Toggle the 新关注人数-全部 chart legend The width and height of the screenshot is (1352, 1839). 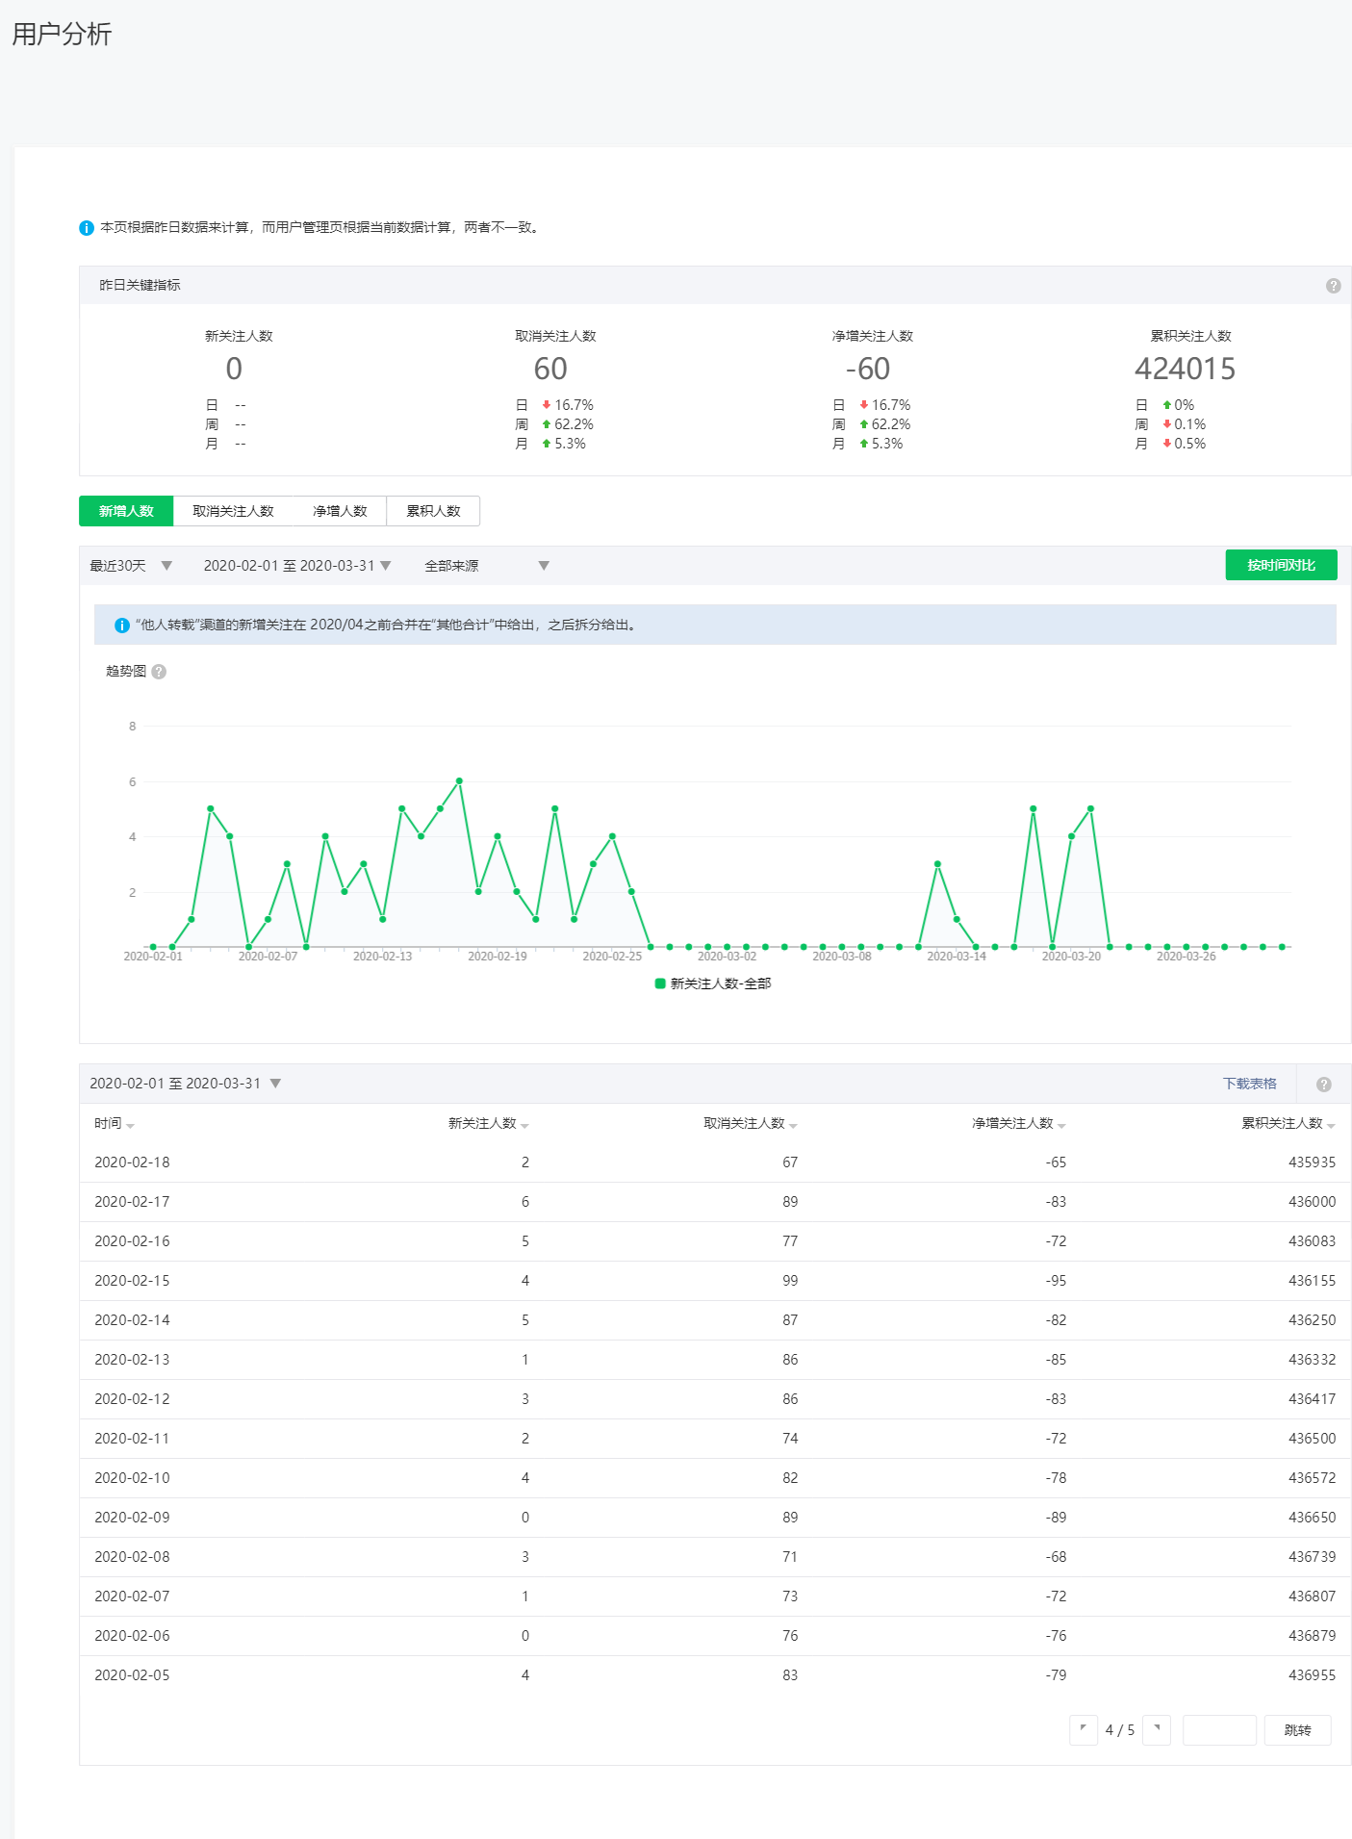click(713, 983)
